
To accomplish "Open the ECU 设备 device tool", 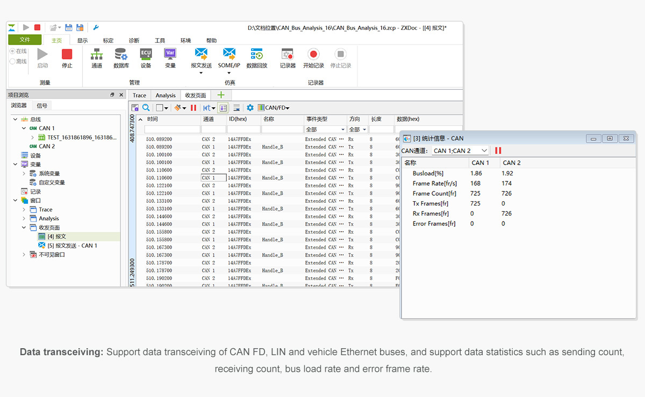I will (146, 54).
